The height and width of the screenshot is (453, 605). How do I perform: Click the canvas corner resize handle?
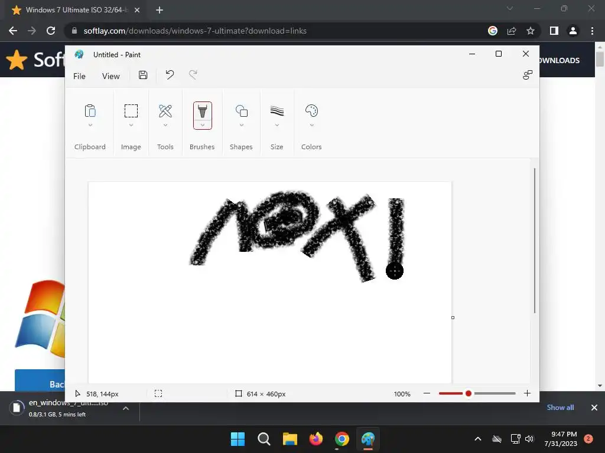(x=453, y=317)
